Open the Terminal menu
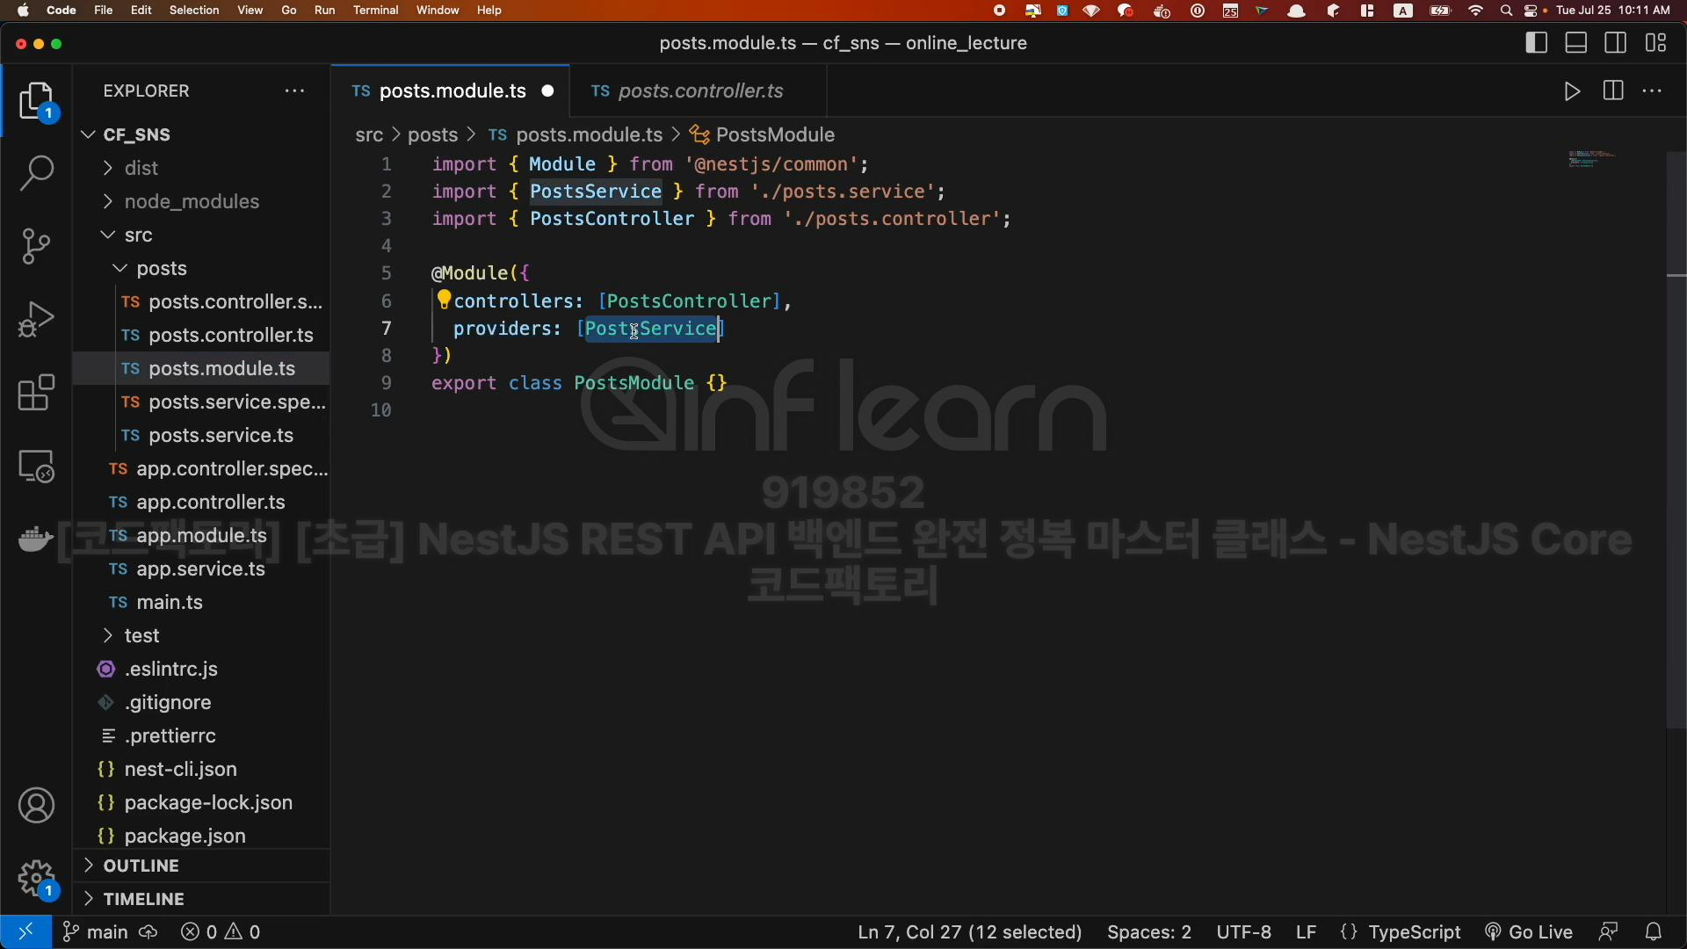The width and height of the screenshot is (1687, 949). (x=375, y=11)
